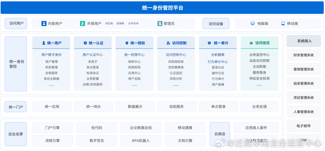Click the 移动端 phone icon
The image size is (325, 151).
point(283,23)
